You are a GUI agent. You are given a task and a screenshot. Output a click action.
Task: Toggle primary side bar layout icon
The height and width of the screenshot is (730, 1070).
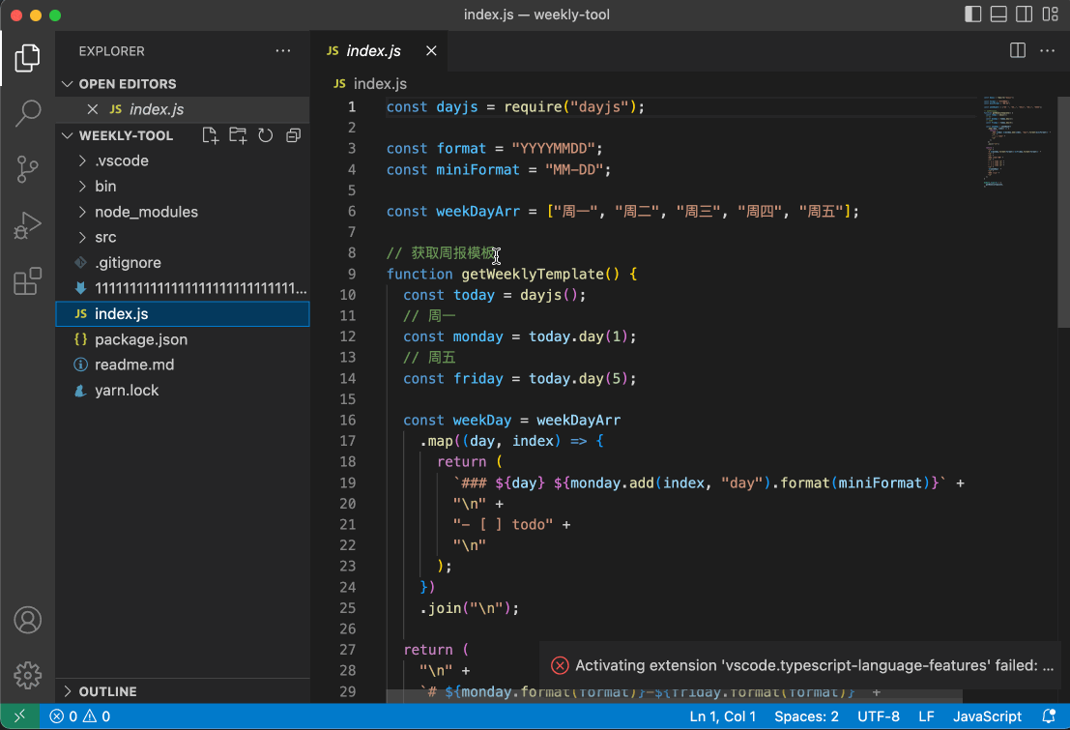(972, 15)
